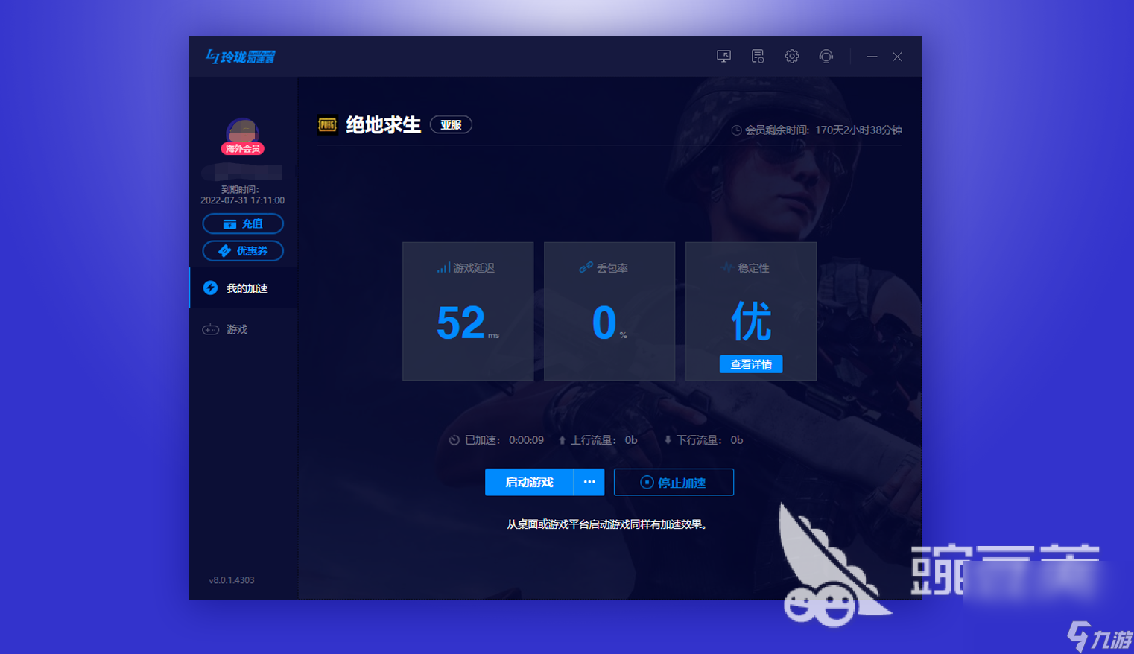Screen dimensions: 1134x654
Task: Click the expiry date 2022-07-31 17:11:00
Action: point(242,200)
